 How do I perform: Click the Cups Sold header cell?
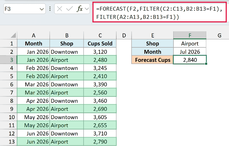pos(100,43)
